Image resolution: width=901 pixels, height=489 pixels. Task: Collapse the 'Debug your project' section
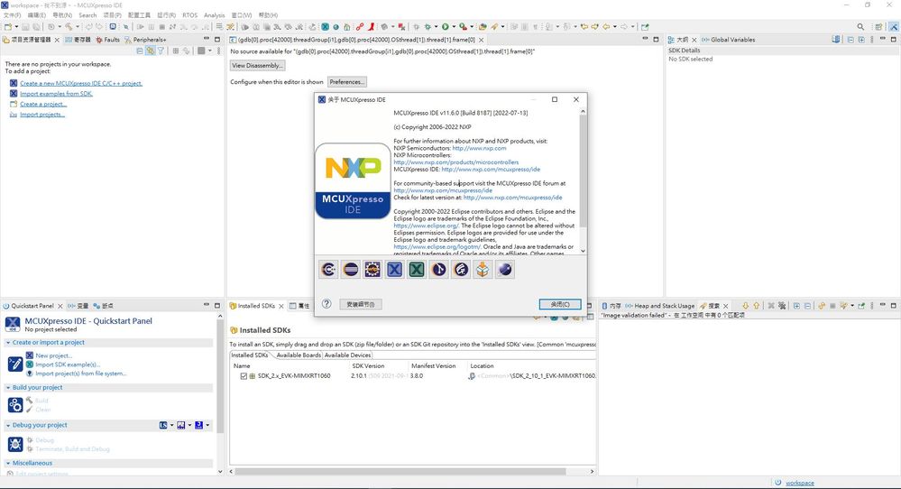[x=8, y=425]
